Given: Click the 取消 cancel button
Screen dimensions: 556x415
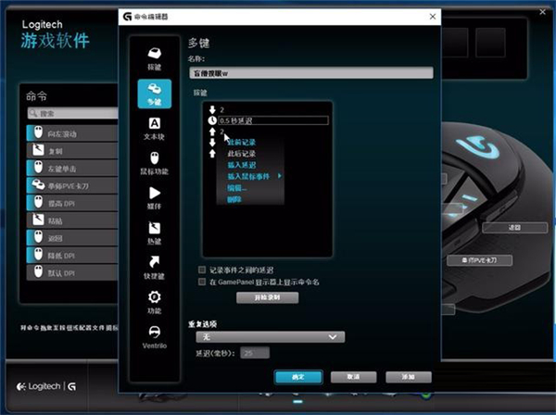Looking at the screenshot, I should 352,377.
